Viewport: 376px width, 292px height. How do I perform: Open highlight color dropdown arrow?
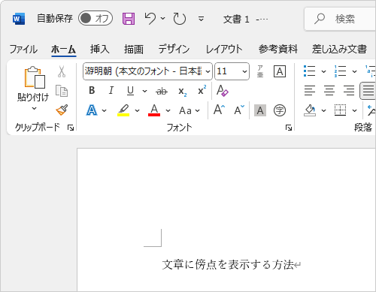137,110
